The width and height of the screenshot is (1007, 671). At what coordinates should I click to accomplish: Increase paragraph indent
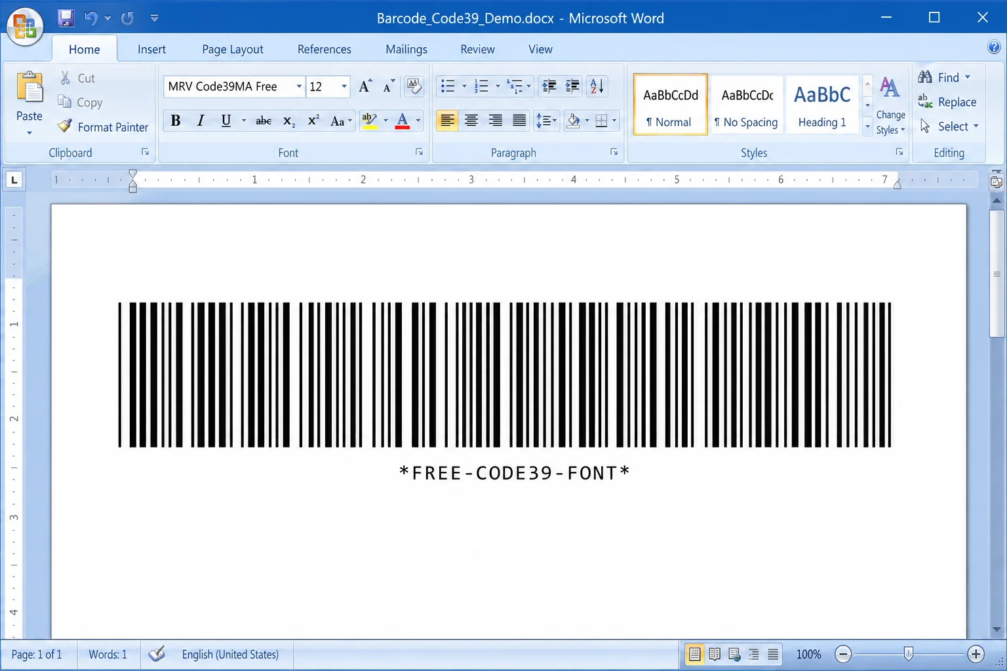coord(572,86)
